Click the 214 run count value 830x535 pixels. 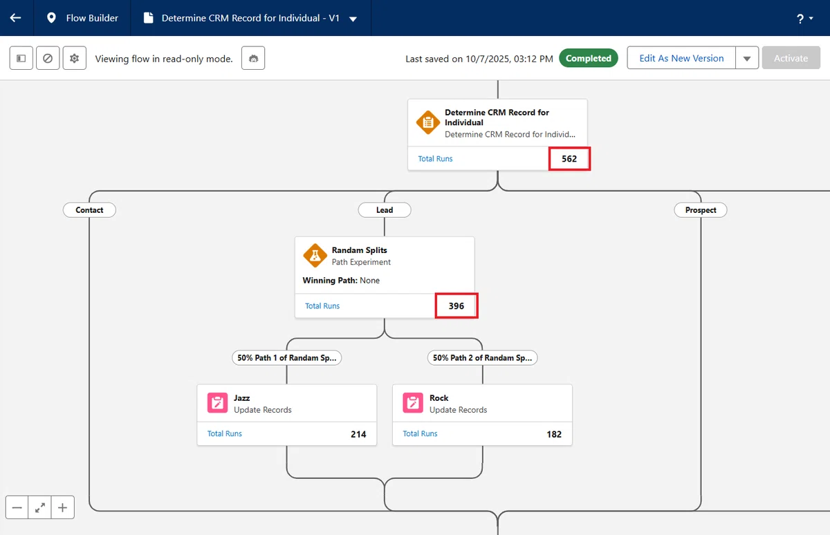coord(358,435)
